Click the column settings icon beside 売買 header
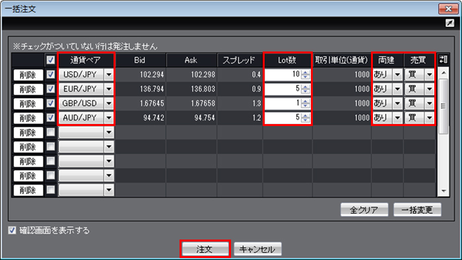Viewport: 462px width, 260px height. click(443, 60)
